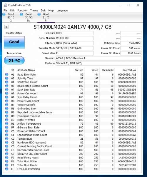Image resolution: width=147 pixels, height=177 pixels.
Task: Click the Good health status button
Action: coord(14,42)
